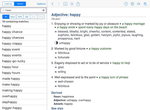Open the antonym link unhappy
This screenshot has height=110, width=150.
64,43
